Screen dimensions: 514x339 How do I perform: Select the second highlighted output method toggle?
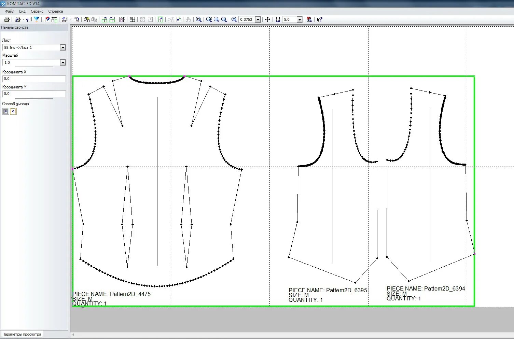coord(13,111)
